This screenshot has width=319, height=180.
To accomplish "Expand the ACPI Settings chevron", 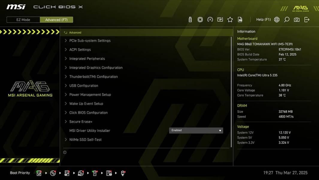I will coord(66,49).
